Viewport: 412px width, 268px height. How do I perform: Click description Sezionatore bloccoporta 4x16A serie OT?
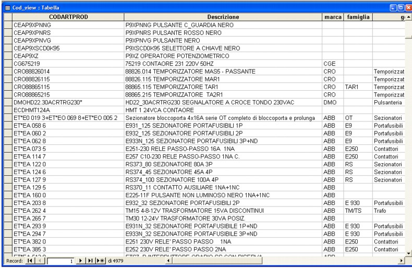click(223, 118)
